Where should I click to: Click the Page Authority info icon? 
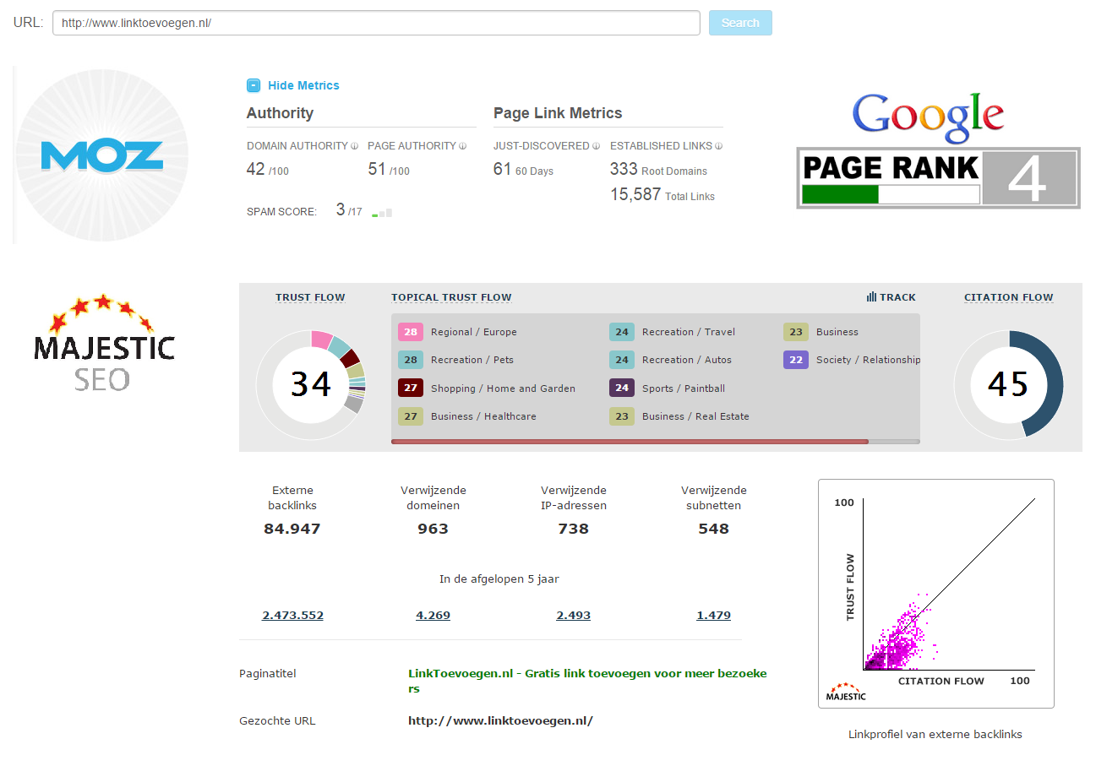462,146
